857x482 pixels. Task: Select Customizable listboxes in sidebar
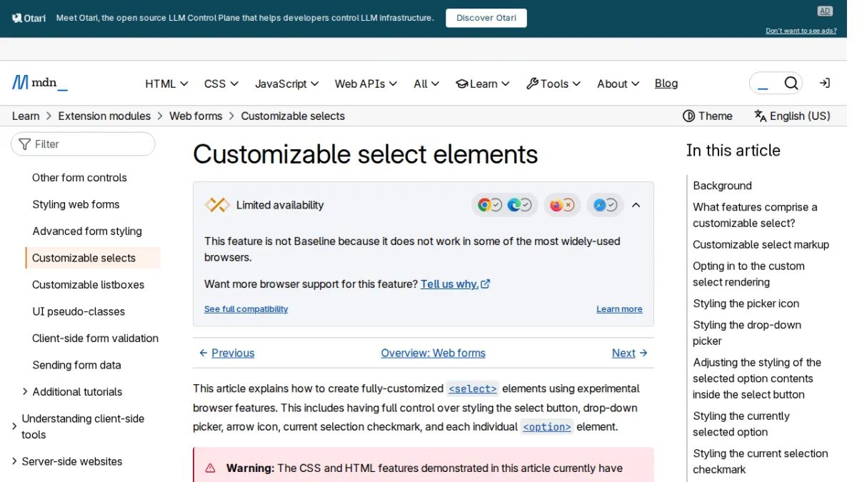click(x=89, y=284)
